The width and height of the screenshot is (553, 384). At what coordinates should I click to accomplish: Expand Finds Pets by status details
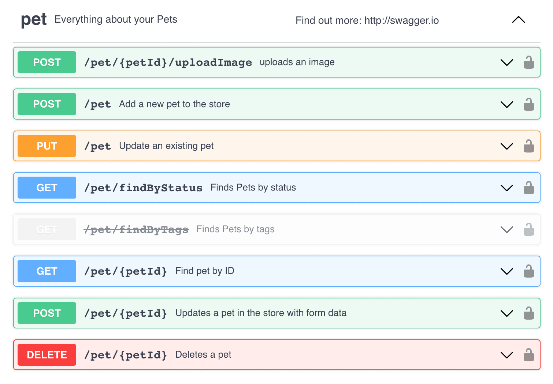506,188
